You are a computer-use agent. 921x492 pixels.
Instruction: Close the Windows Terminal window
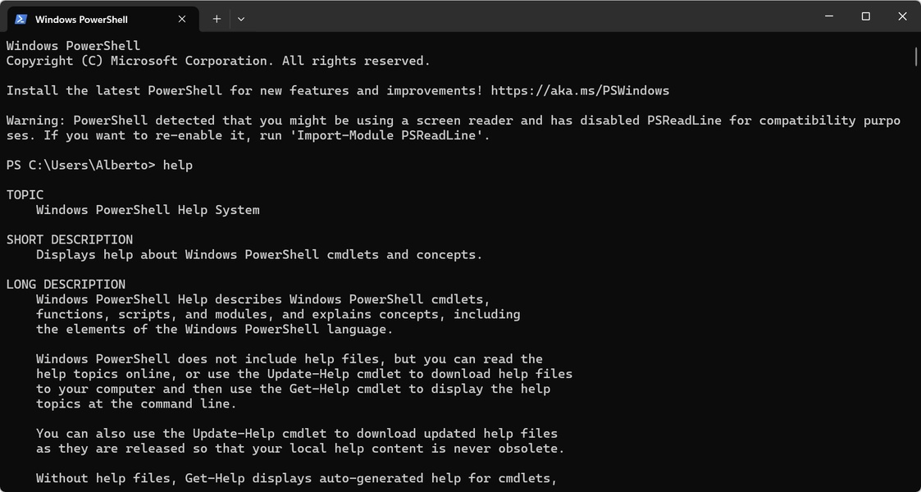(x=902, y=16)
